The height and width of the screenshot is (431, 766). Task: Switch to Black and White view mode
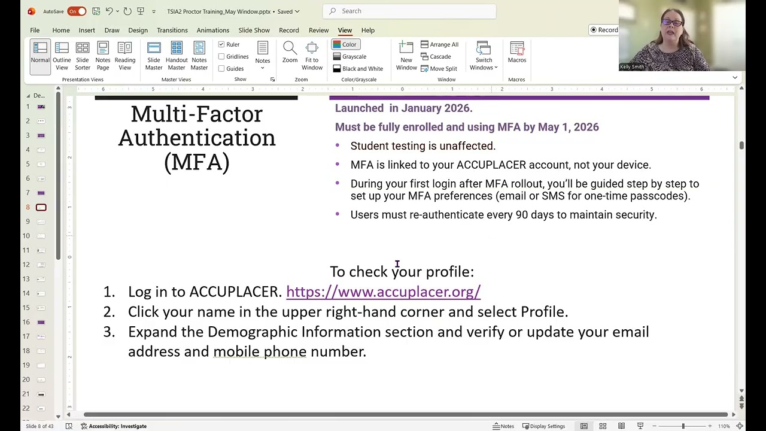pyautogui.click(x=358, y=68)
